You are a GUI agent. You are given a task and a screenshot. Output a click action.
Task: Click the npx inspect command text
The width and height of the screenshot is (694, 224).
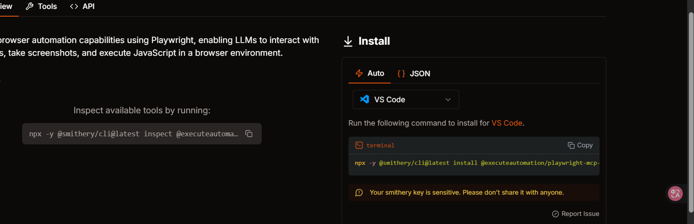(134, 134)
